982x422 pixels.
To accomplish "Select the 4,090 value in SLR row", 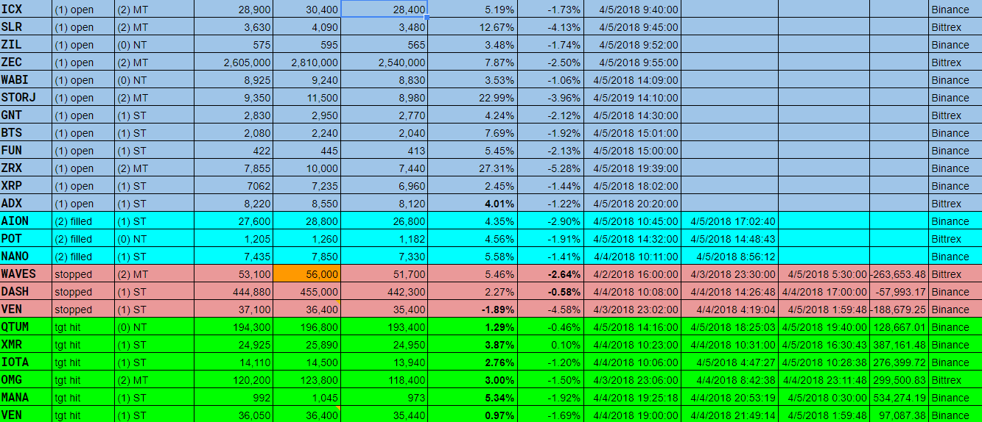I will 307,27.
